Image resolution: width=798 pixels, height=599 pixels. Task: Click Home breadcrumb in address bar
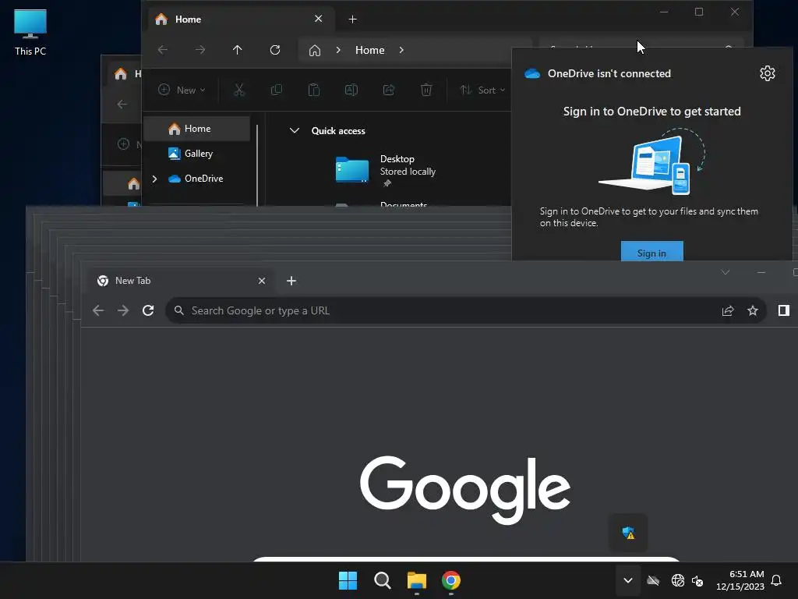pyautogui.click(x=370, y=50)
